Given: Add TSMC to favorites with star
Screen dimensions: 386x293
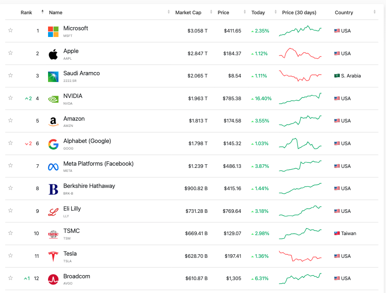Looking at the screenshot, I should tap(10, 233).
